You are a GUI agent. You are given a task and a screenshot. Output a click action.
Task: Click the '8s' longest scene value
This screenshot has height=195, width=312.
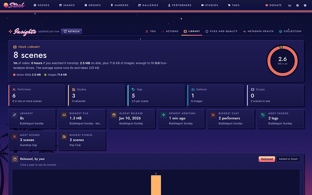click(22, 119)
